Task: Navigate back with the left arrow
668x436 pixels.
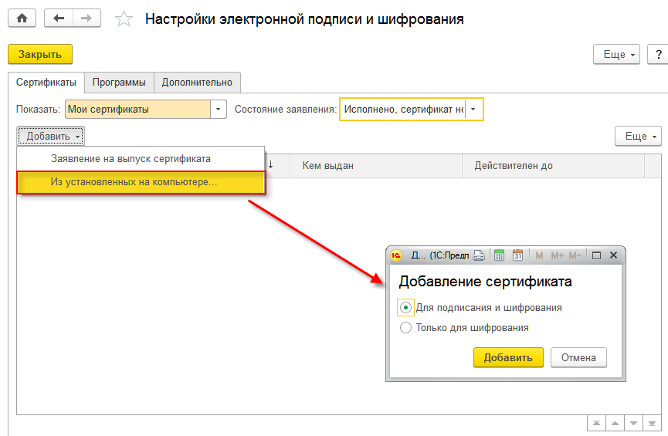Action: [x=59, y=19]
